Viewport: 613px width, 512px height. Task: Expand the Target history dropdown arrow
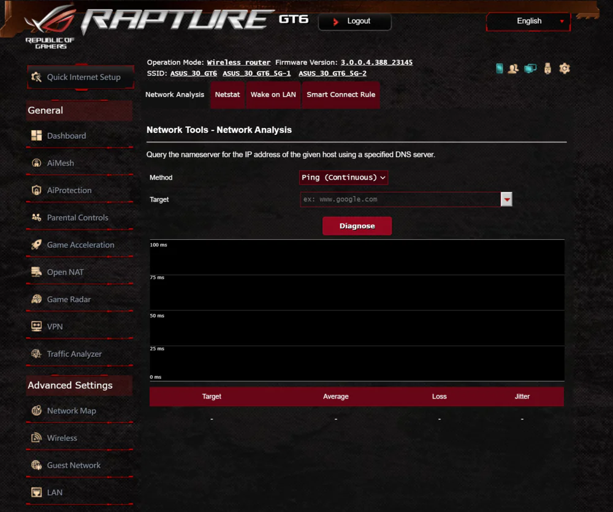pyautogui.click(x=506, y=199)
